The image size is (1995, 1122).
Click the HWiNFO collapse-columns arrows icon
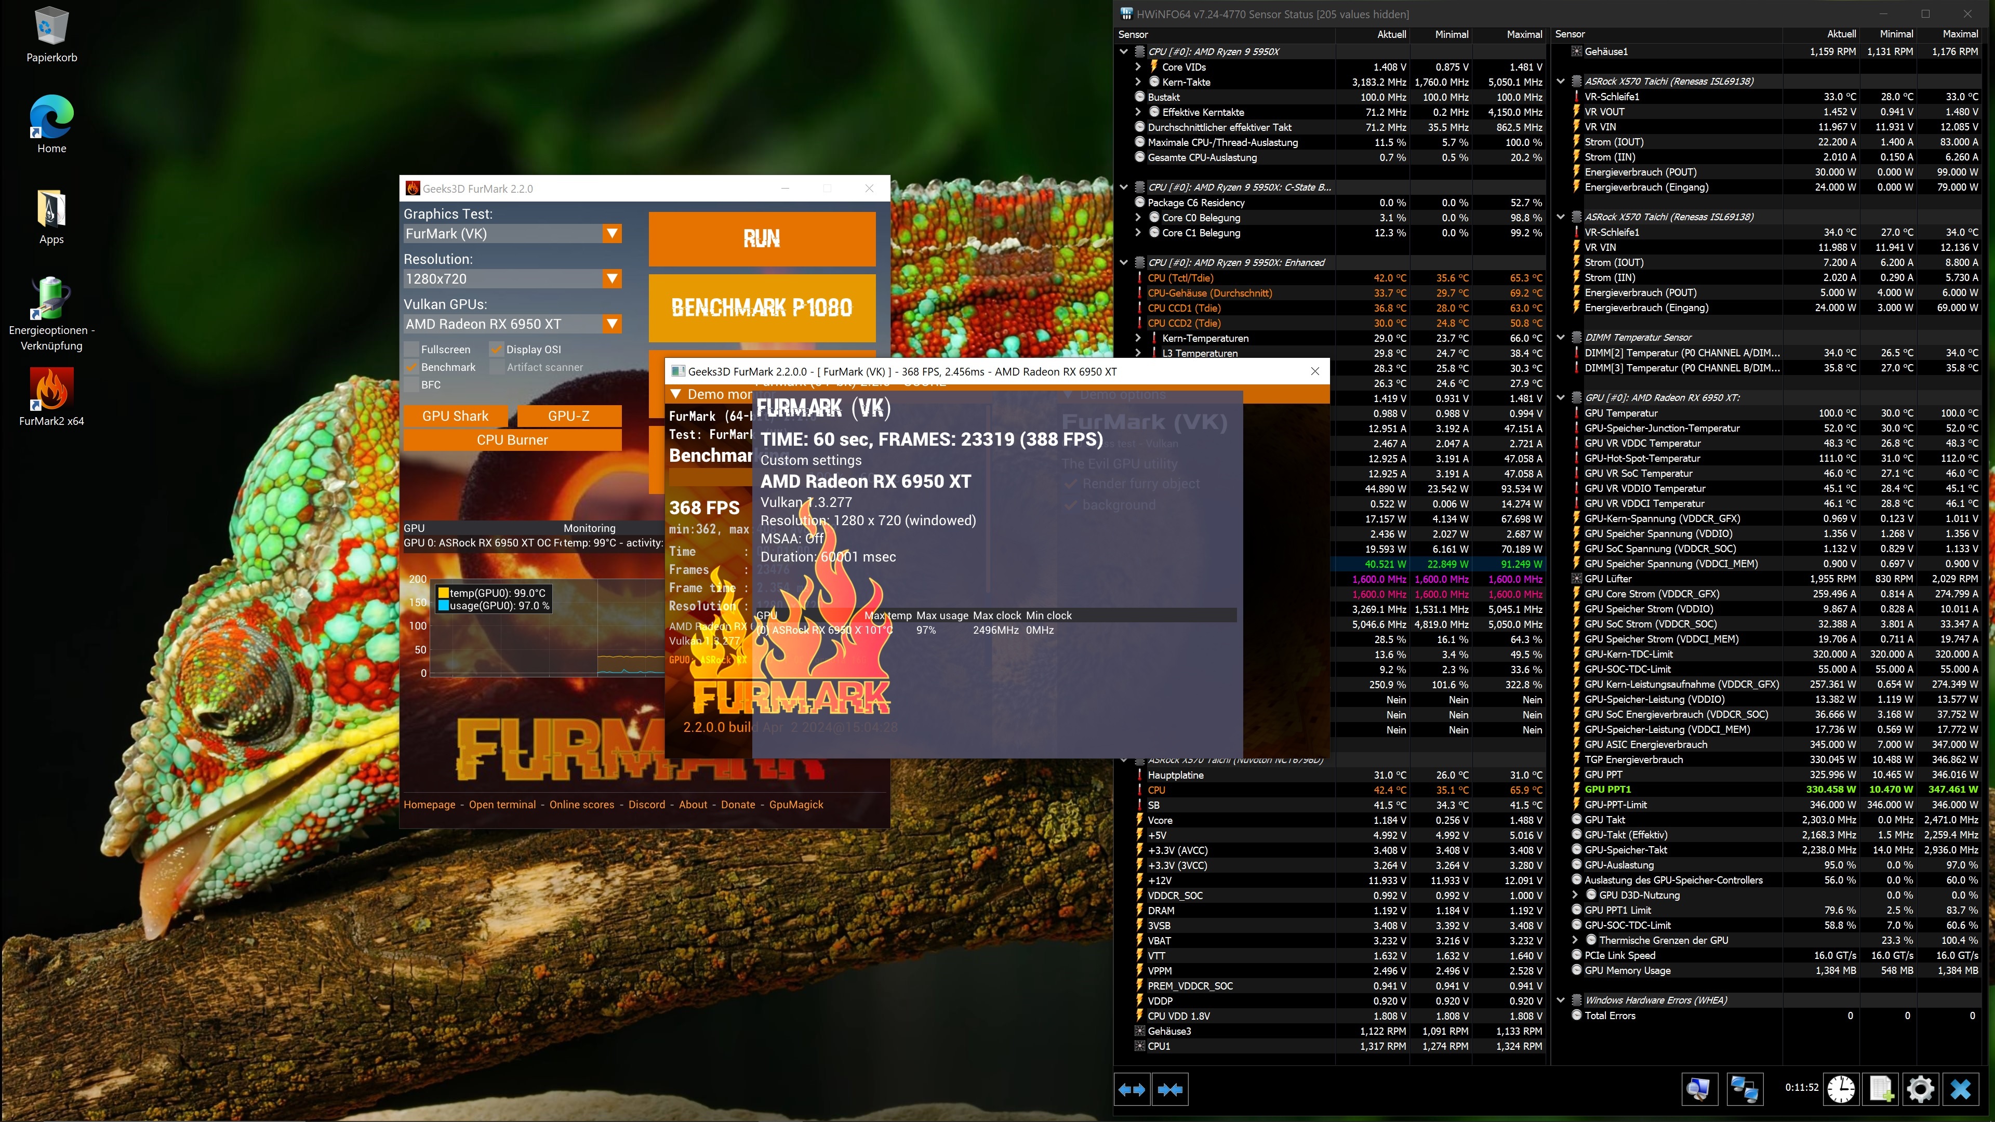click(1169, 1089)
